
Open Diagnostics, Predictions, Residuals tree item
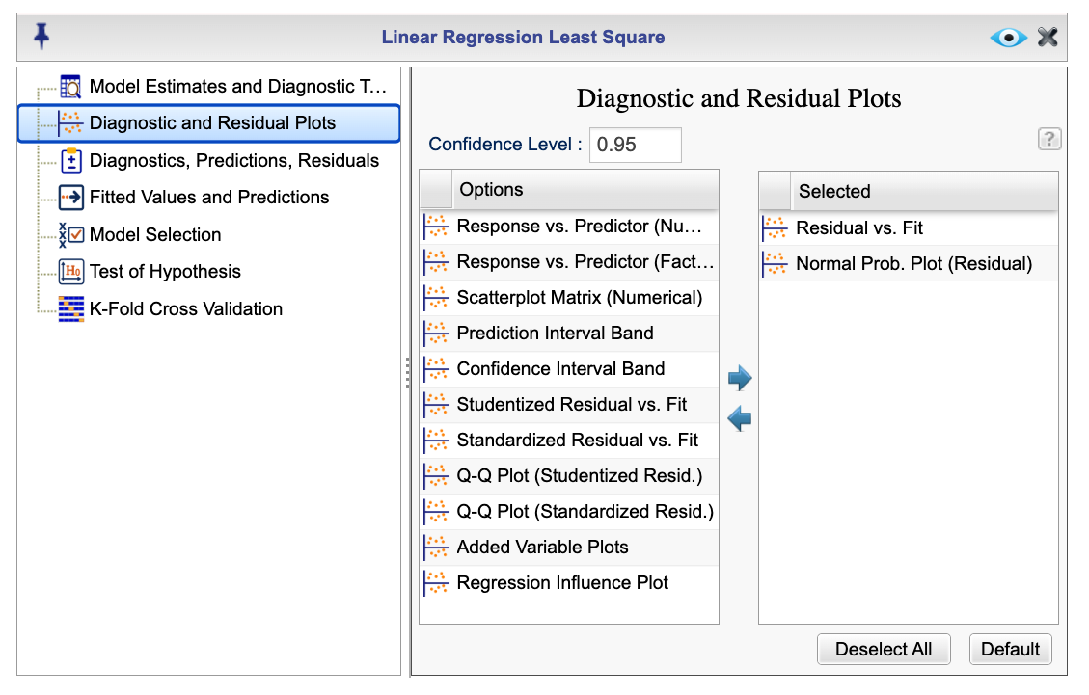[234, 160]
